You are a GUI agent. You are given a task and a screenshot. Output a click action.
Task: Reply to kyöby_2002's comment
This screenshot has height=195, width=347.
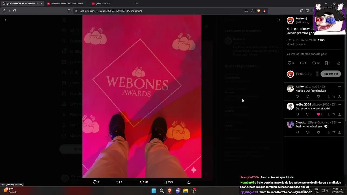point(297,114)
